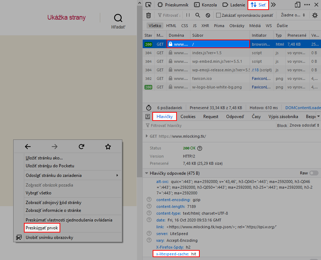Open network search with the magnifier icon
Viewport: 321px width, 260px height.
coord(198,15)
